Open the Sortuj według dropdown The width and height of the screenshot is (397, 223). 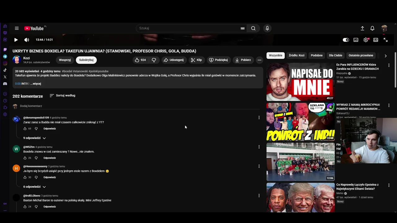pos(62,95)
